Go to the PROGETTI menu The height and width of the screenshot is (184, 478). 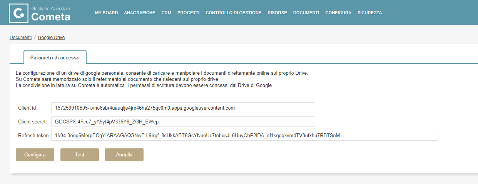click(x=188, y=13)
